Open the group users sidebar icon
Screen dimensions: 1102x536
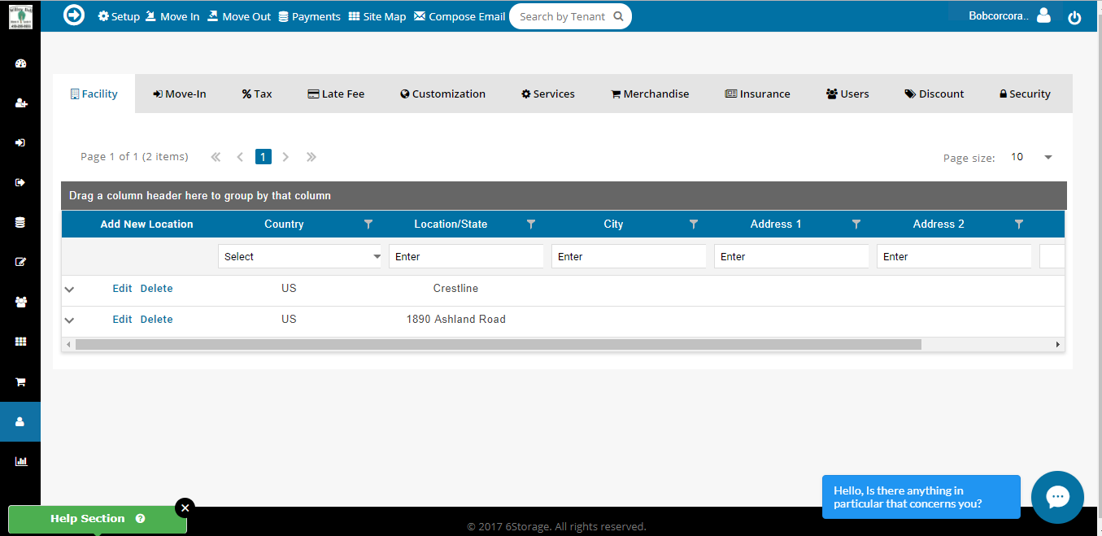[x=21, y=302]
